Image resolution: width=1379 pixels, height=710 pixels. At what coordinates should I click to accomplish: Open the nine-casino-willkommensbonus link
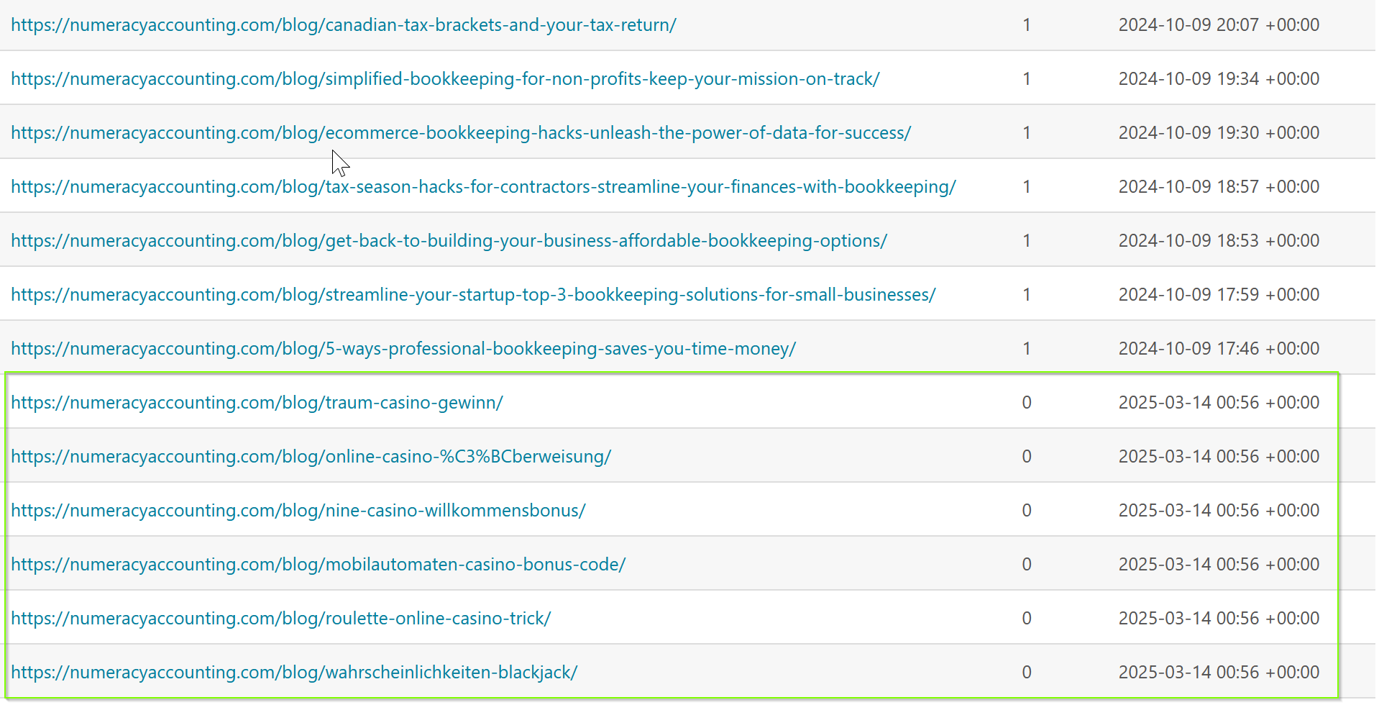point(298,511)
